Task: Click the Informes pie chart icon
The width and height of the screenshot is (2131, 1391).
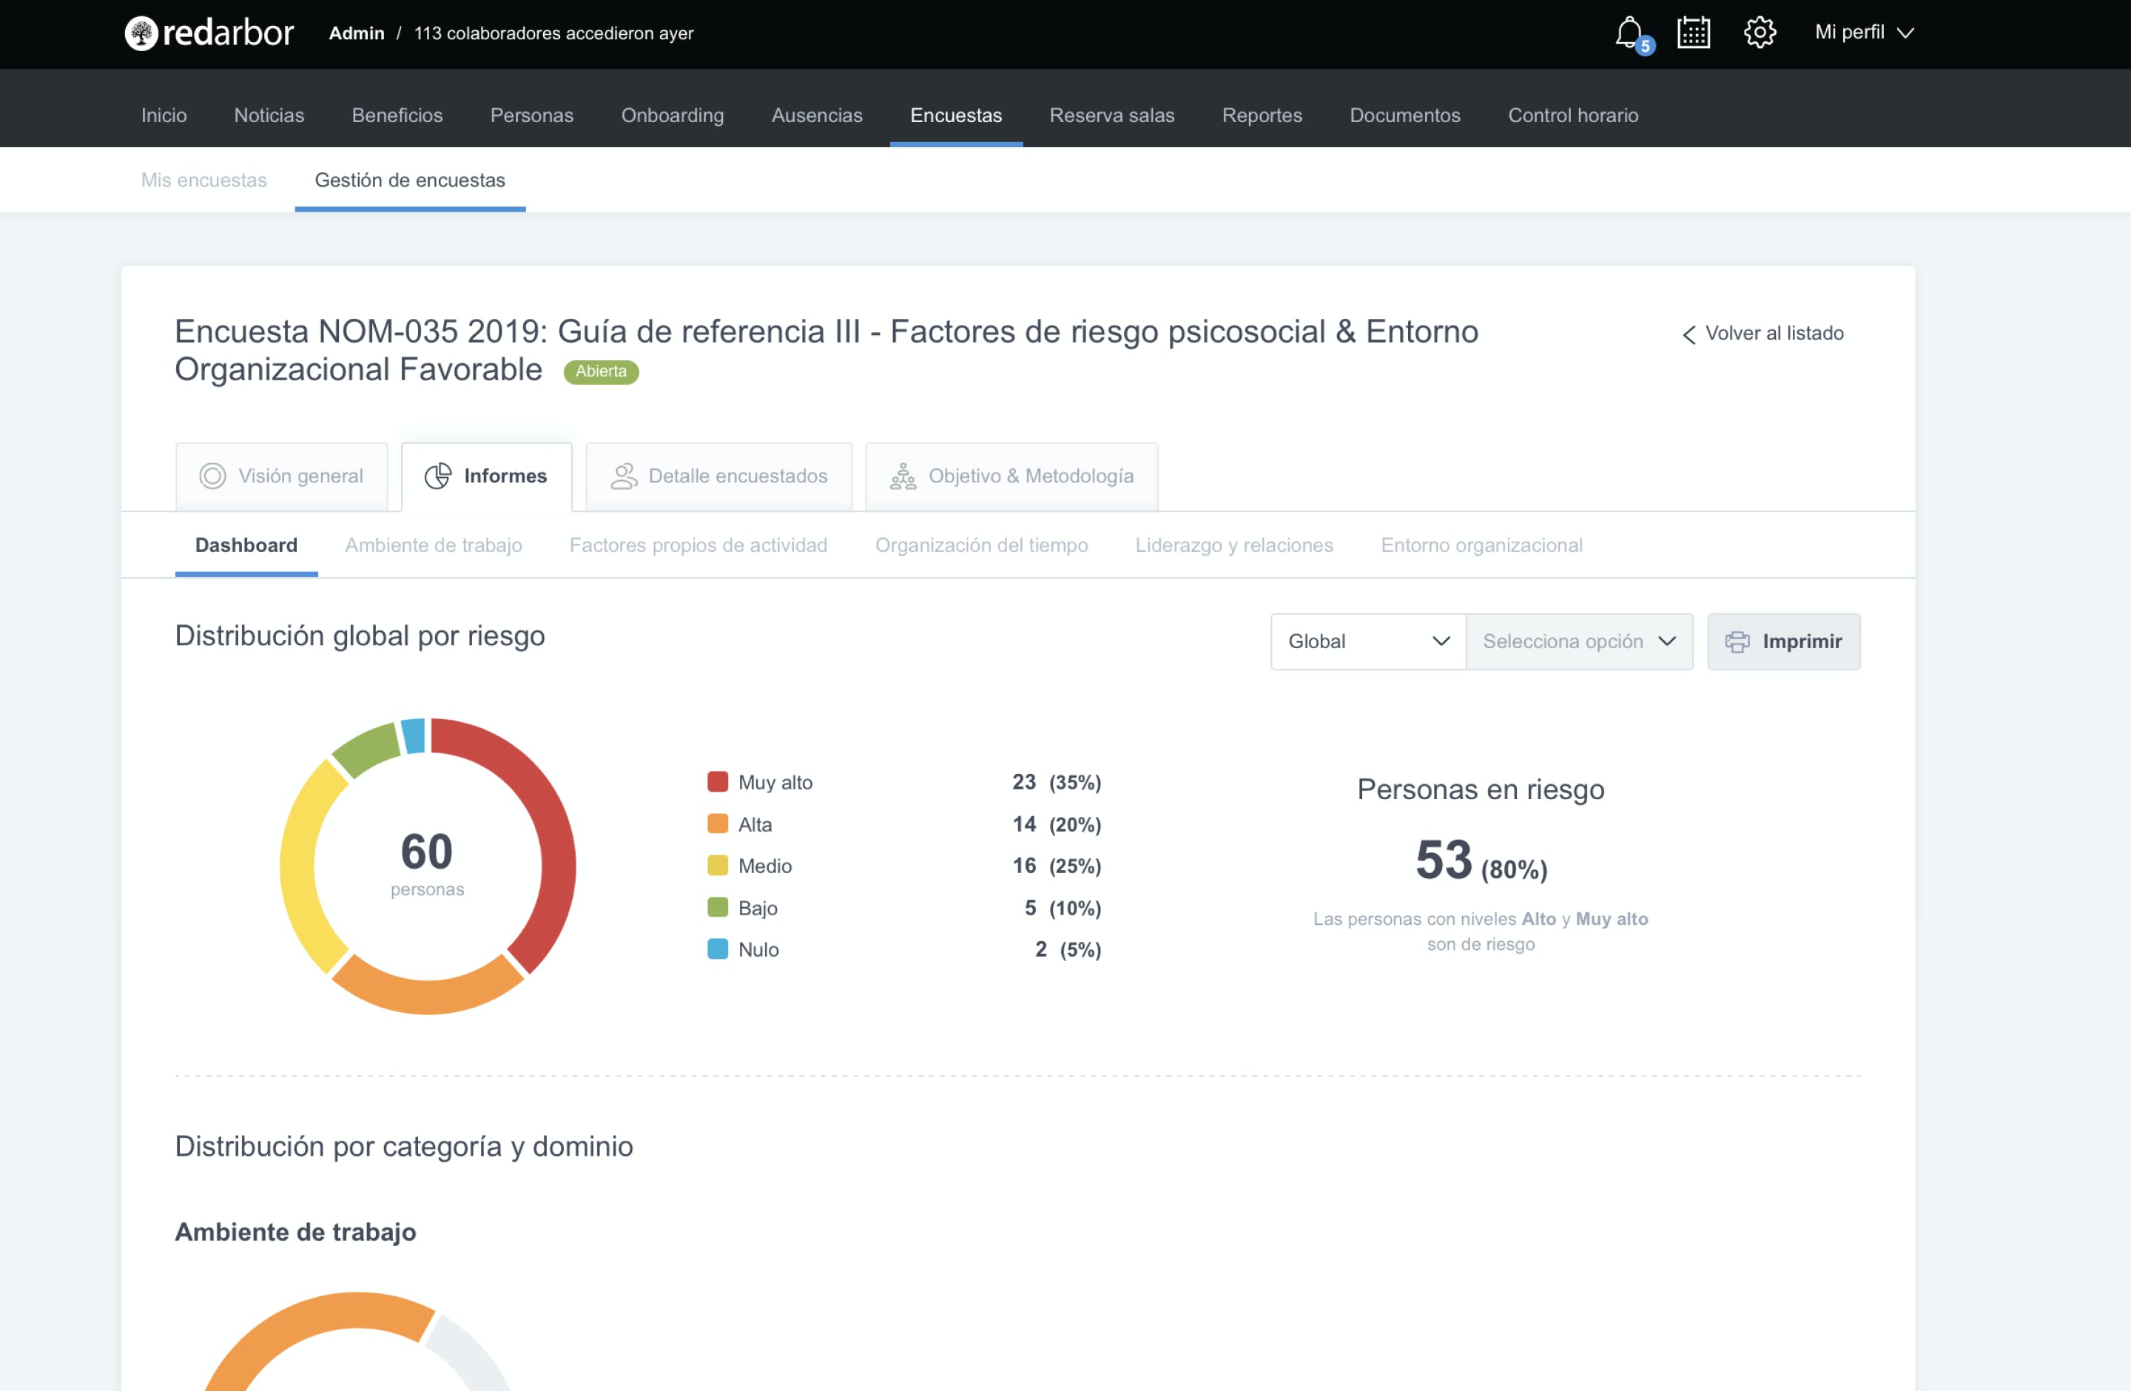Action: click(438, 476)
